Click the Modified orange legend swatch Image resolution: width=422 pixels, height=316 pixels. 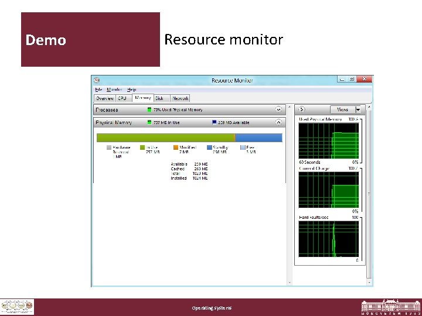(x=176, y=147)
